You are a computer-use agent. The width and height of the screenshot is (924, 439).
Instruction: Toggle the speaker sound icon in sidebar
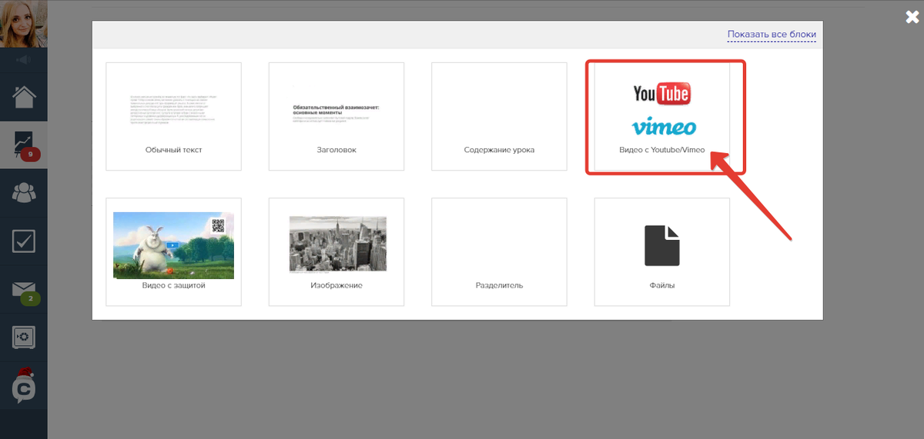(x=24, y=60)
